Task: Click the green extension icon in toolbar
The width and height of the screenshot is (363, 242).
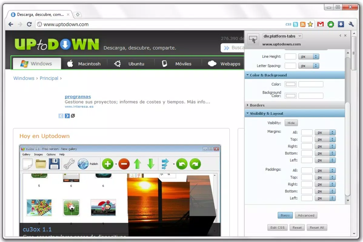Action: click(331, 24)
